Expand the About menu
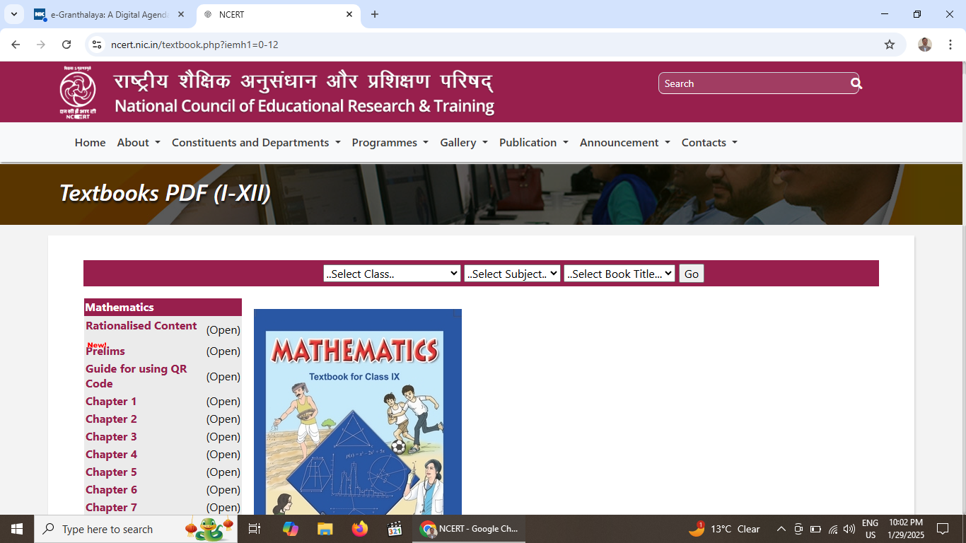This screenshot has width=966, height=543. point(139,142)
